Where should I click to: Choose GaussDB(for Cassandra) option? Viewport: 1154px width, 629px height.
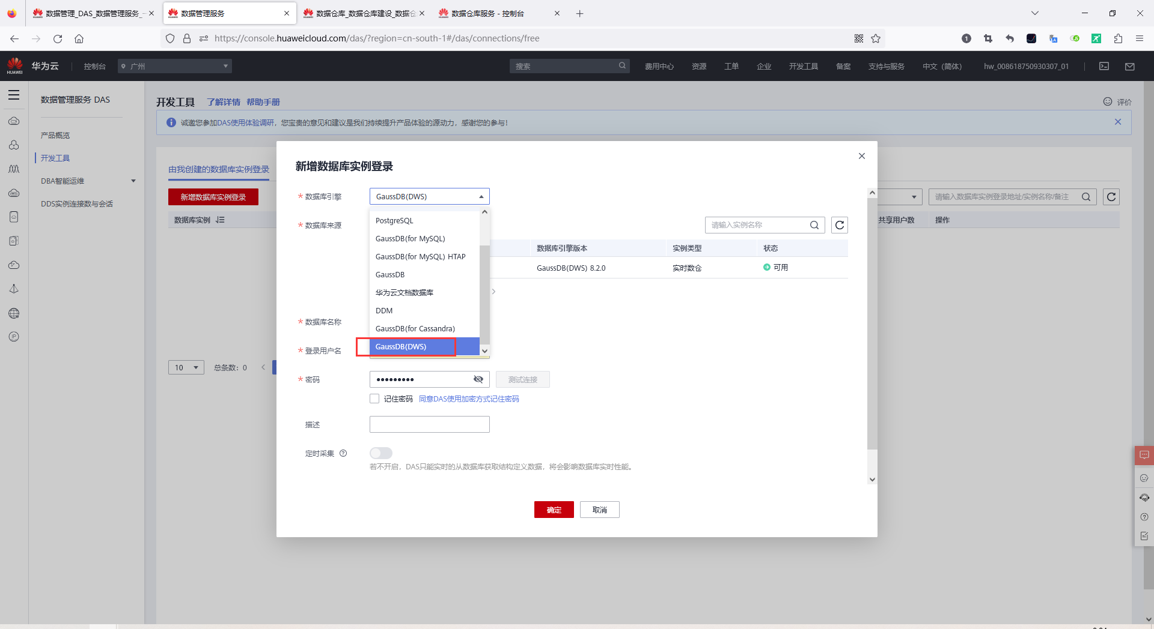(424, 329)
